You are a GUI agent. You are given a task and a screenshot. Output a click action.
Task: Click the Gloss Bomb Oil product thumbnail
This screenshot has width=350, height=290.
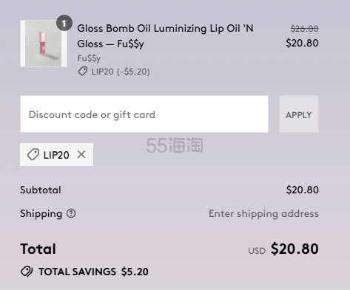(44, 44)
